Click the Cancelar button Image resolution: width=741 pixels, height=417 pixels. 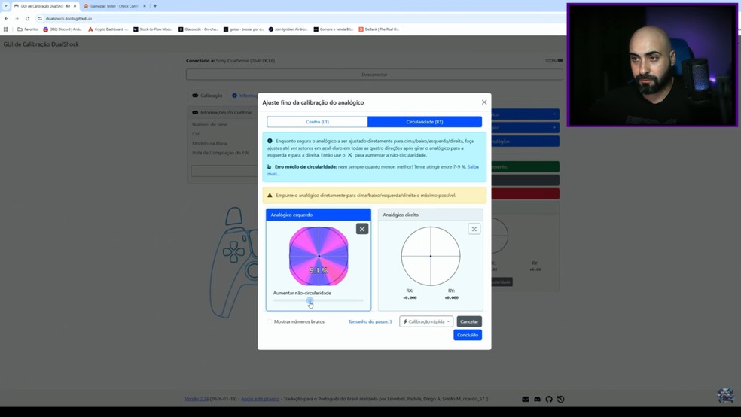coord(469,321)
